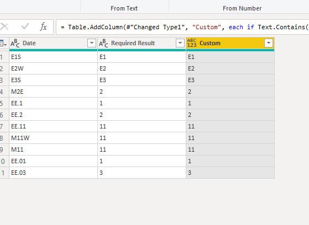Open the table menu icon at top-left of grid
Viewport: 309px width, 225px height.
coord(3,44)
